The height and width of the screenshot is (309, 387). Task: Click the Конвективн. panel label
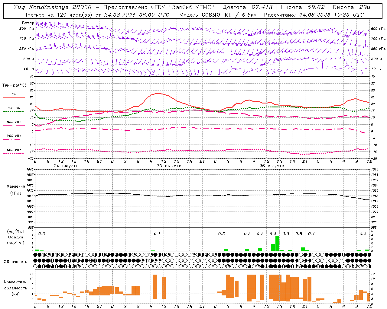[15, 282]
